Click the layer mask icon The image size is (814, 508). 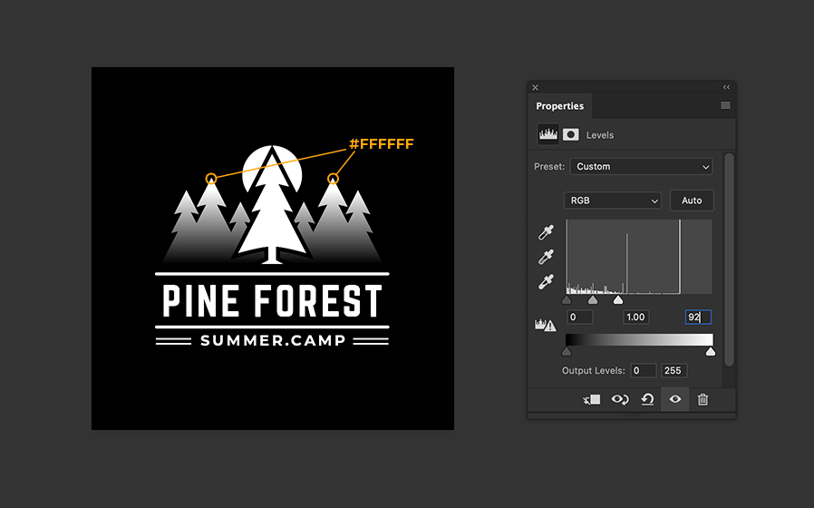tap(570, 134)
